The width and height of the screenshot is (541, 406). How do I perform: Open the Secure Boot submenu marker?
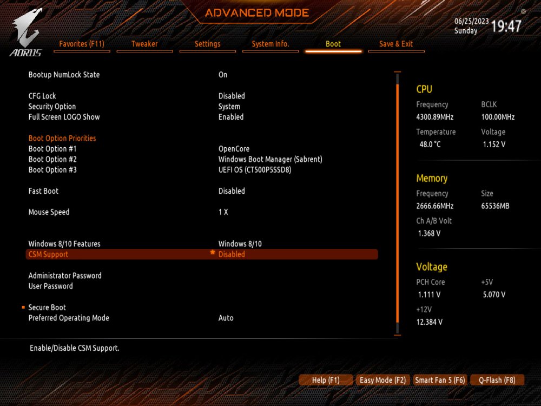point(23,307)
